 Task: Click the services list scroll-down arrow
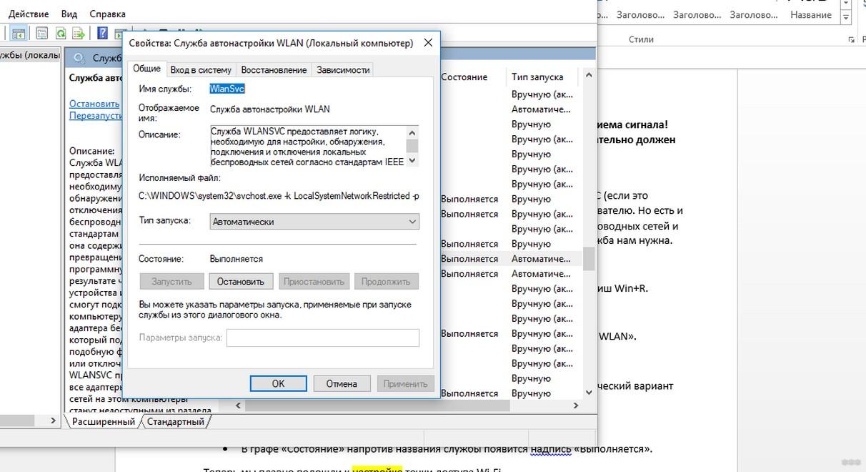(589, 392)
